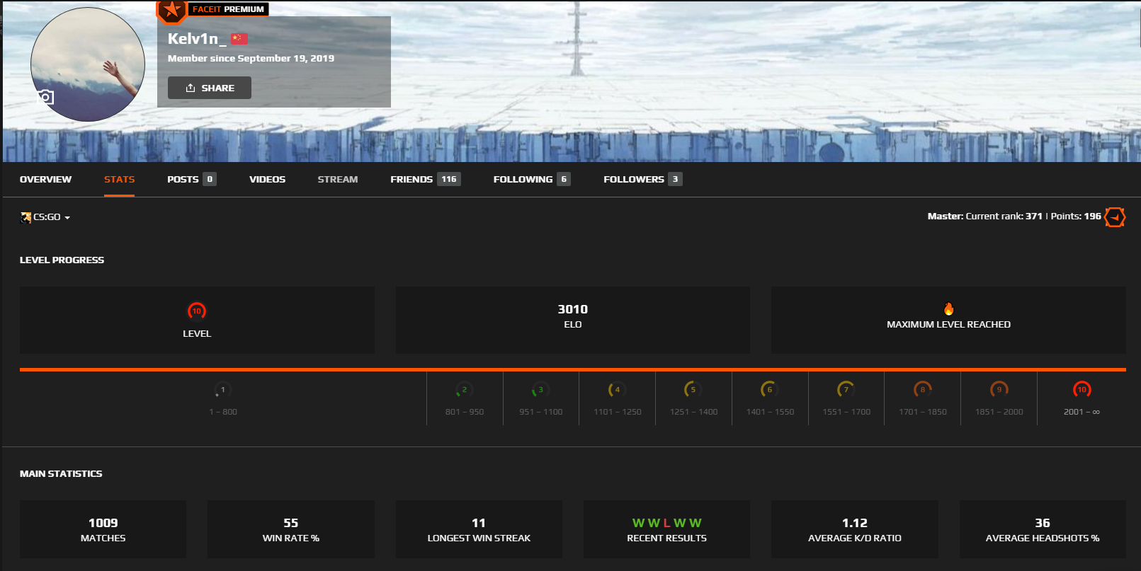The image size is (1141, 571).
Task: Open the Posts tab
Action: (x=191, y=179)
